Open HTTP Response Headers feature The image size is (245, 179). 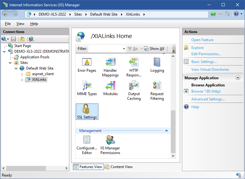coord(134,67)
